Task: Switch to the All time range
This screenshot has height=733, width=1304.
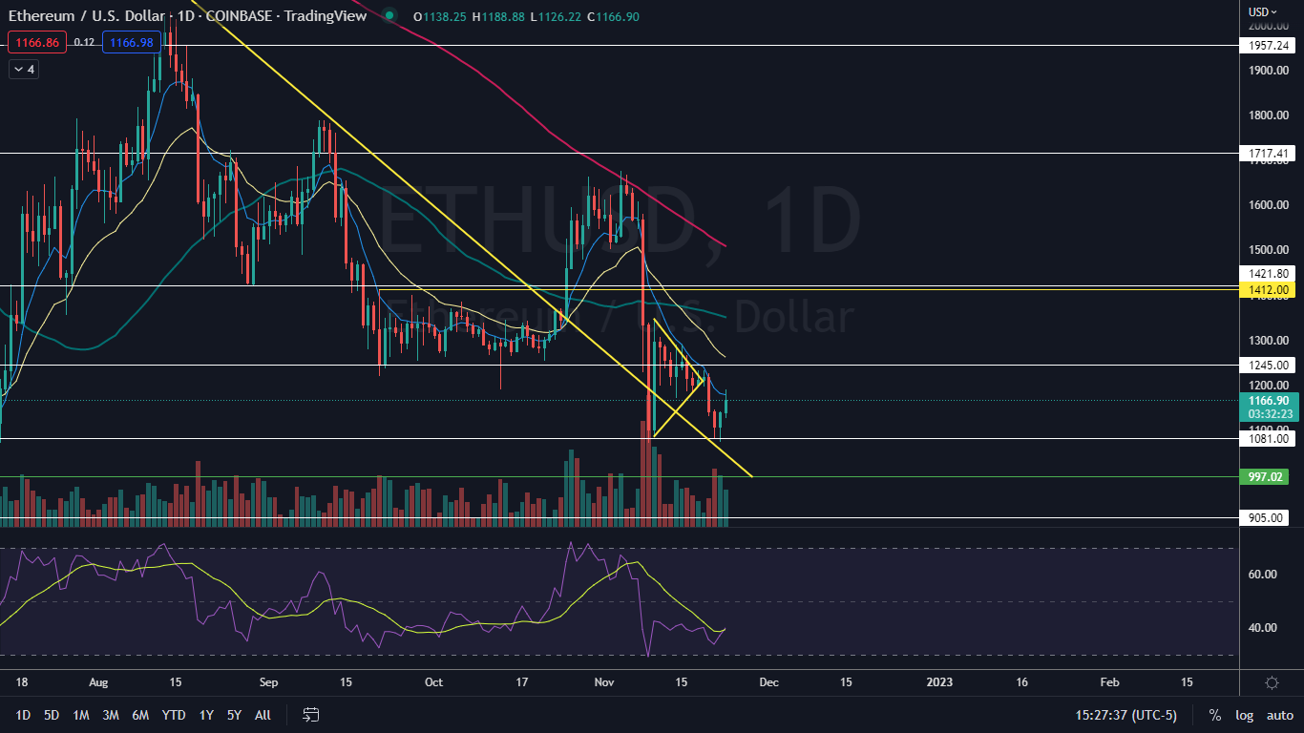Action: pyautogui.click(x=263, y=715)
